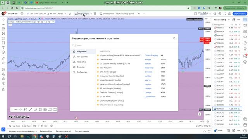This screenshot has width=248, height=139.
Task: Open LuxAlgo indicator more options dots
Action: (53, 22)
